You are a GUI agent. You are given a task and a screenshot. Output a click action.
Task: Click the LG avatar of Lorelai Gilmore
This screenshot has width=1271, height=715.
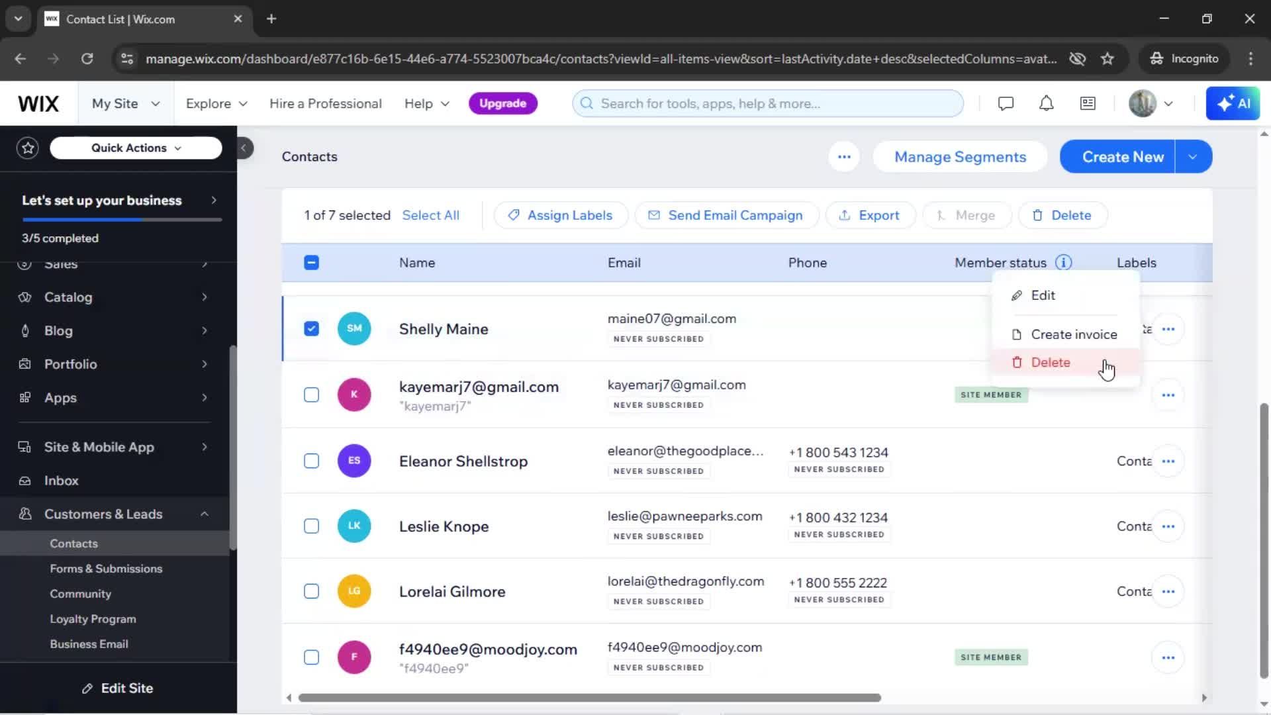pos(354,591)
